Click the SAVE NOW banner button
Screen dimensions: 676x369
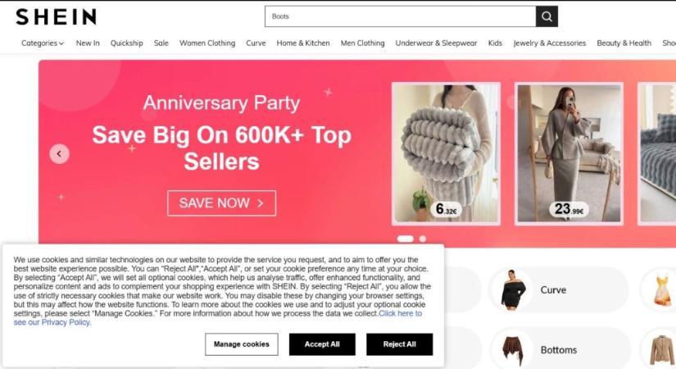[221, 203]
